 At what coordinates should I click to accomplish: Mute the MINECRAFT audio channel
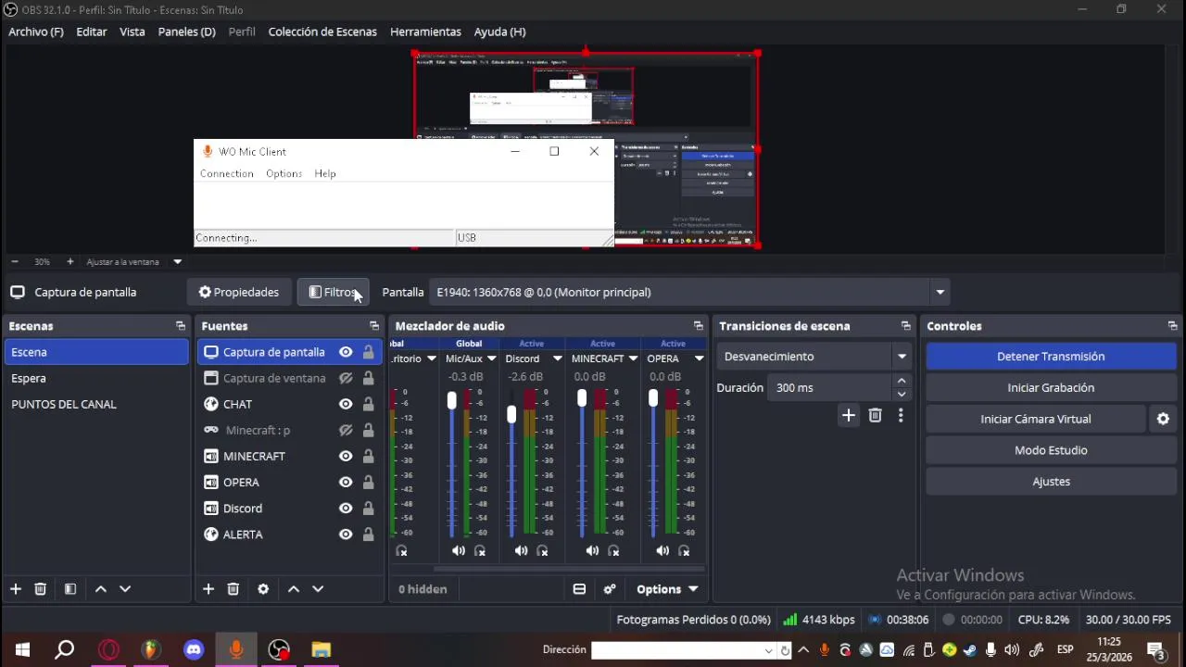tap(592, 550)
